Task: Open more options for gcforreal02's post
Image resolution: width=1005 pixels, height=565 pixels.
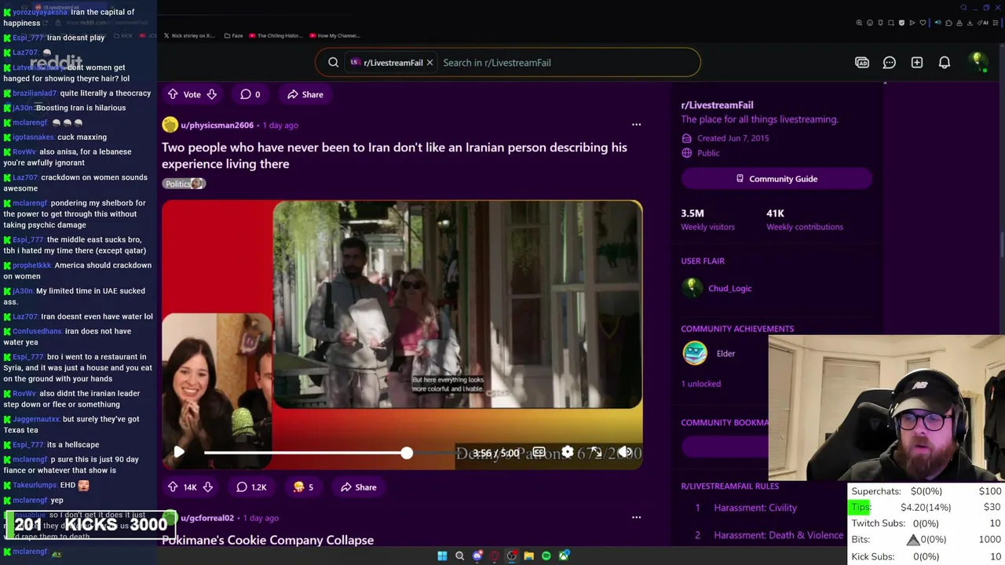Action: (636, 518)
